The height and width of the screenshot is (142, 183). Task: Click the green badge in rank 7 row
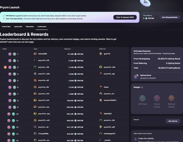[x=15, y=94]
